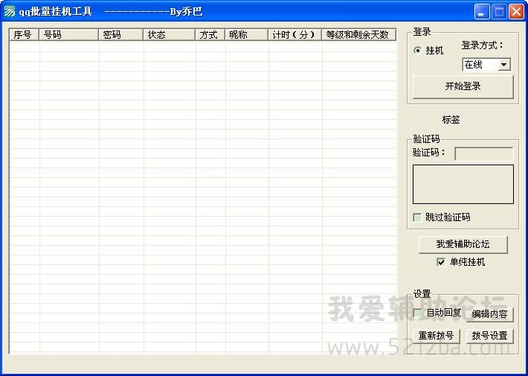Click the 重新拨号 button
Screen dimensions: 528x376
click(436, 336)
